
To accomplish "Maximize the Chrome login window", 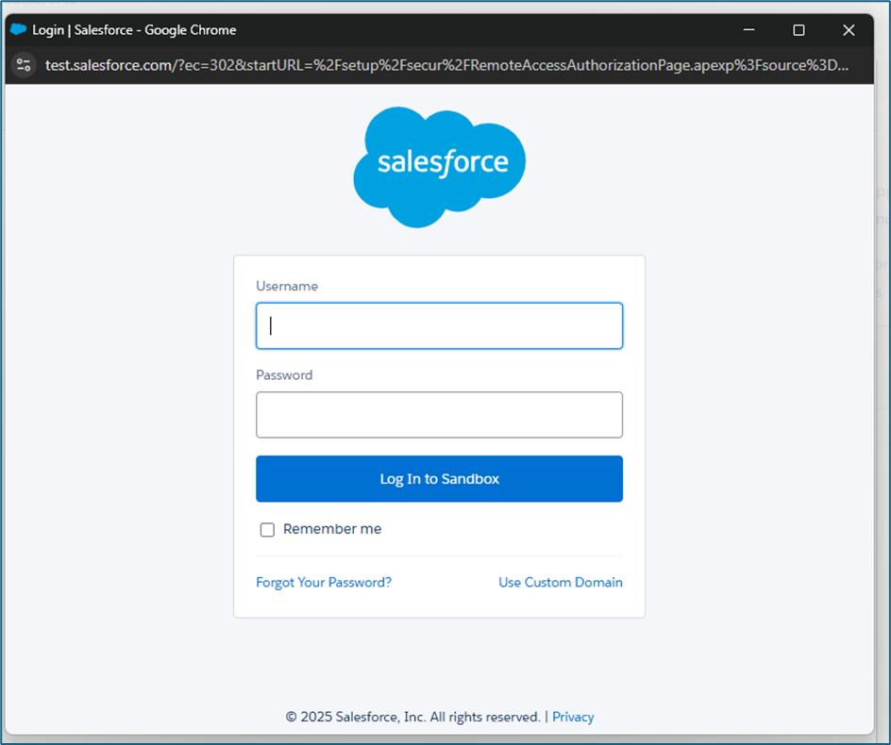I will coord(799,30).
